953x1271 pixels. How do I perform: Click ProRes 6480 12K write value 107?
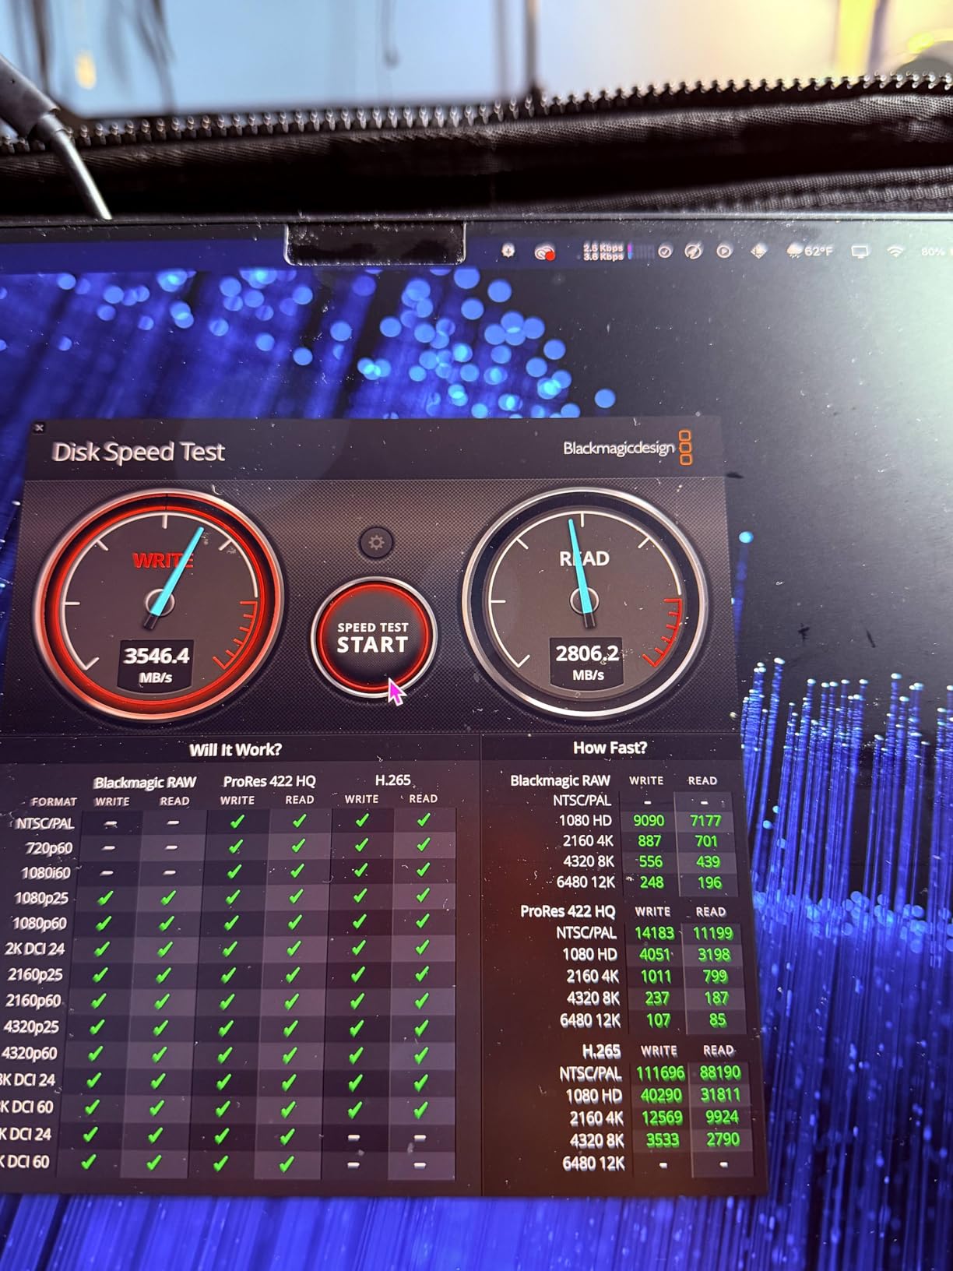pos(658,1020)
